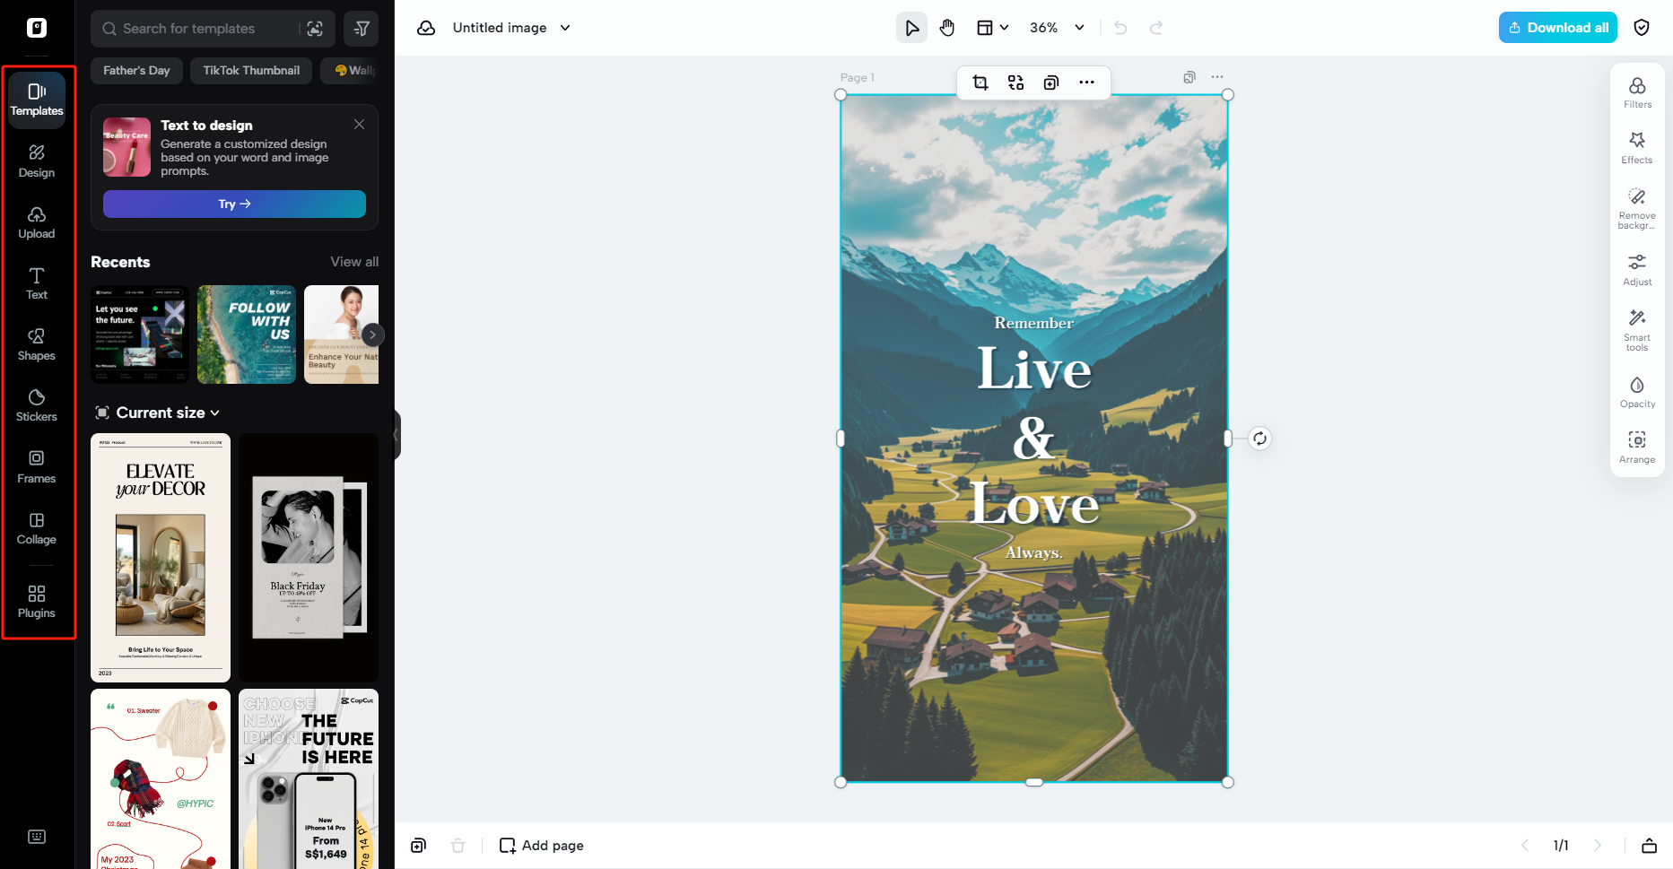Collapse the left side panel
This screenshot has height=869, width=1673.
396,435
